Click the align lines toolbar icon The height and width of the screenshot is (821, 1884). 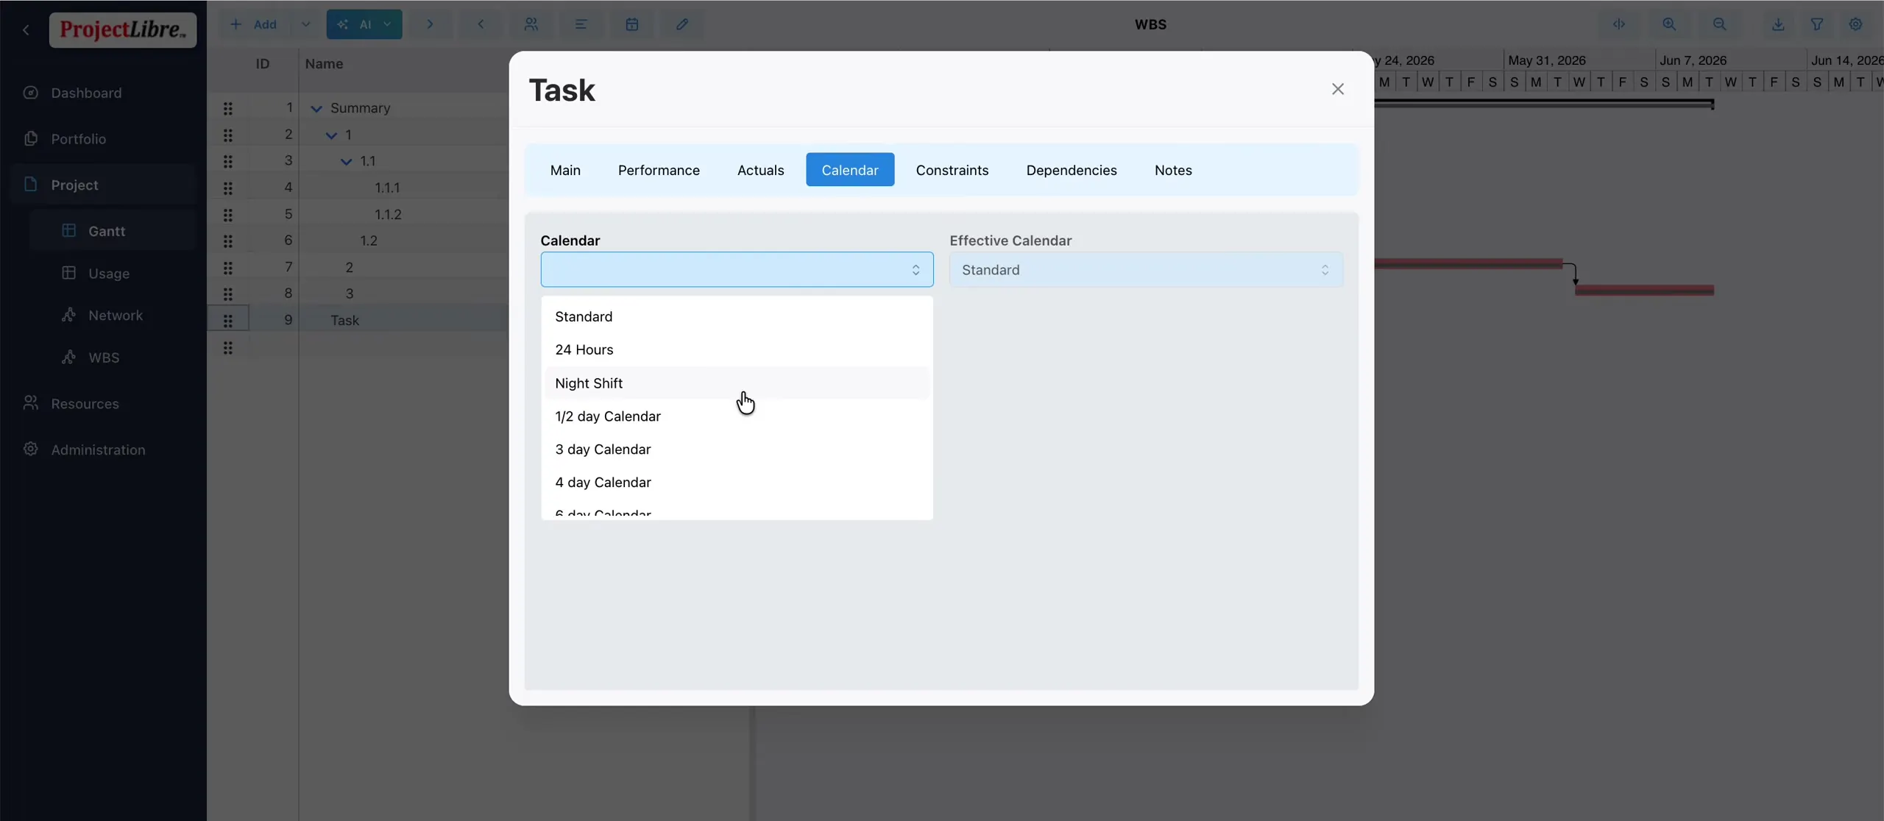coord(581,24)
